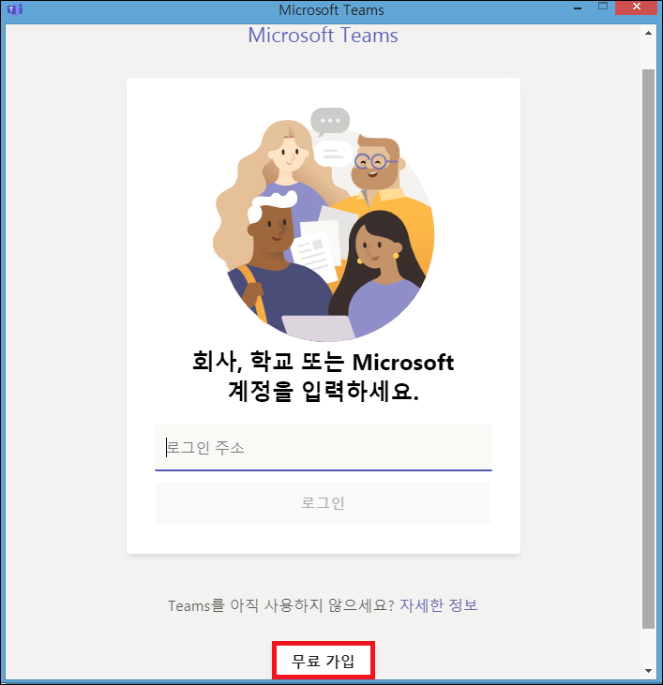Click the Microsoft Teams purple heading text
This screenshot has height=685, width=663.
(x=323, y=36)
